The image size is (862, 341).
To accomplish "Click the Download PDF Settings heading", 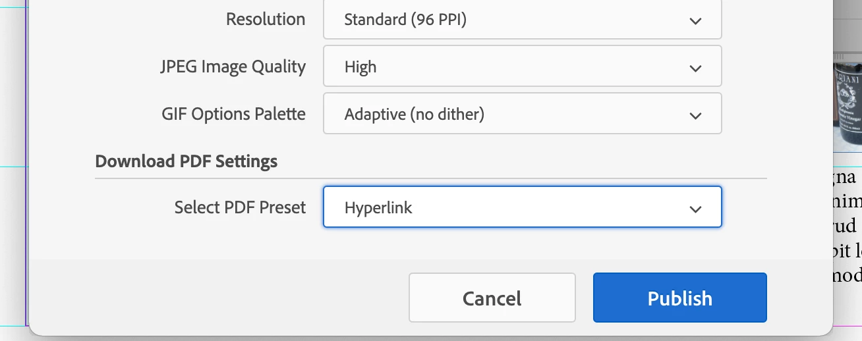I will pos(186,161).
